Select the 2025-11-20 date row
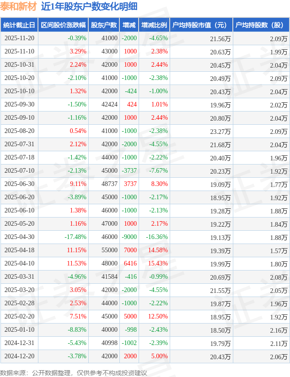The height and width of the screenshot is (377, 290). (x=19, y=38)
